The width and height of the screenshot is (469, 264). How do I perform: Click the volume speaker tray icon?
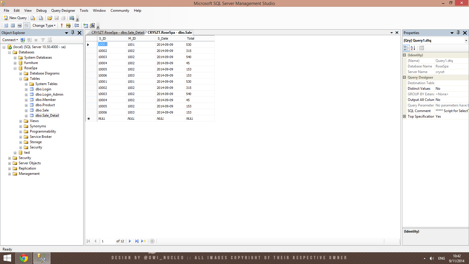[x=431, y=258]
